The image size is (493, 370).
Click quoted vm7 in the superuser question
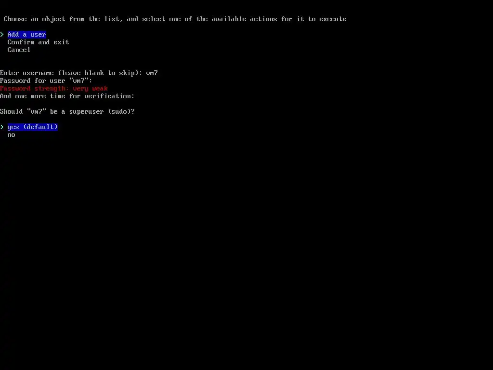(x=37, y=111)
